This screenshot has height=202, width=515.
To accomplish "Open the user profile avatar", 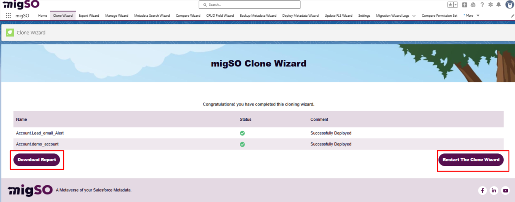I will pyautogui.click(x=510, y=4).
